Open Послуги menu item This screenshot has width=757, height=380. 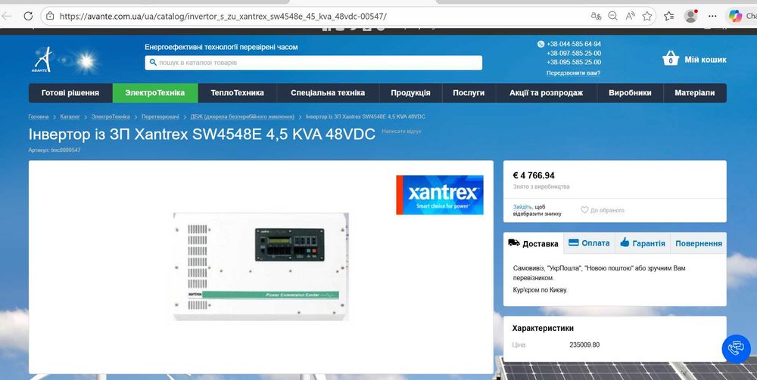tap(469, 93)
